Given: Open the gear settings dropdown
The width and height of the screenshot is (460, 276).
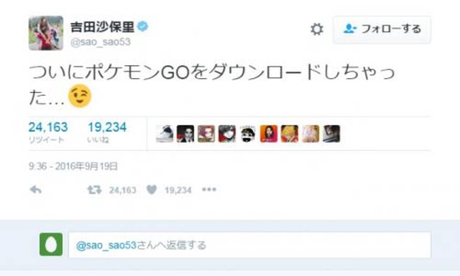Looking at the screenshot, I should [317, 30].
